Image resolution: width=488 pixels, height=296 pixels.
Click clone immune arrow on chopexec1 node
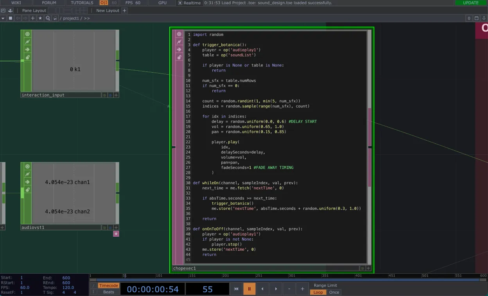coord(179,50)
